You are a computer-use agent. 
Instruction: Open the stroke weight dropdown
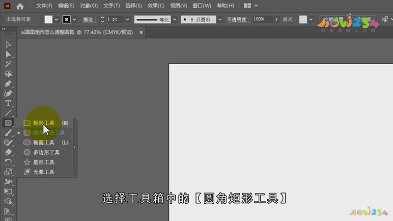coord(128,19)
